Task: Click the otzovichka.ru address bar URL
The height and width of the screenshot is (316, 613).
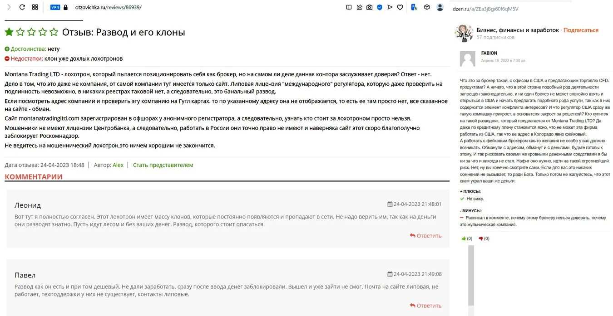Action: pyautogui.click(x=108, y=7)
